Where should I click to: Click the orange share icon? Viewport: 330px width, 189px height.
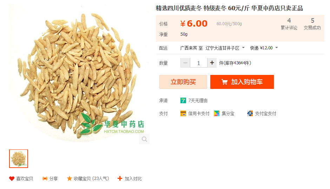(x=45, y=179)
